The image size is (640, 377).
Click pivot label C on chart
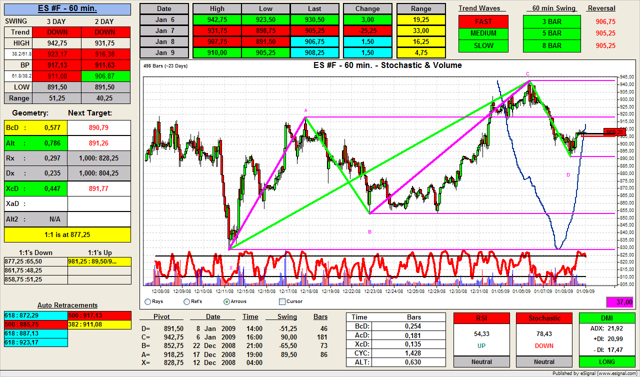point(527,74)
